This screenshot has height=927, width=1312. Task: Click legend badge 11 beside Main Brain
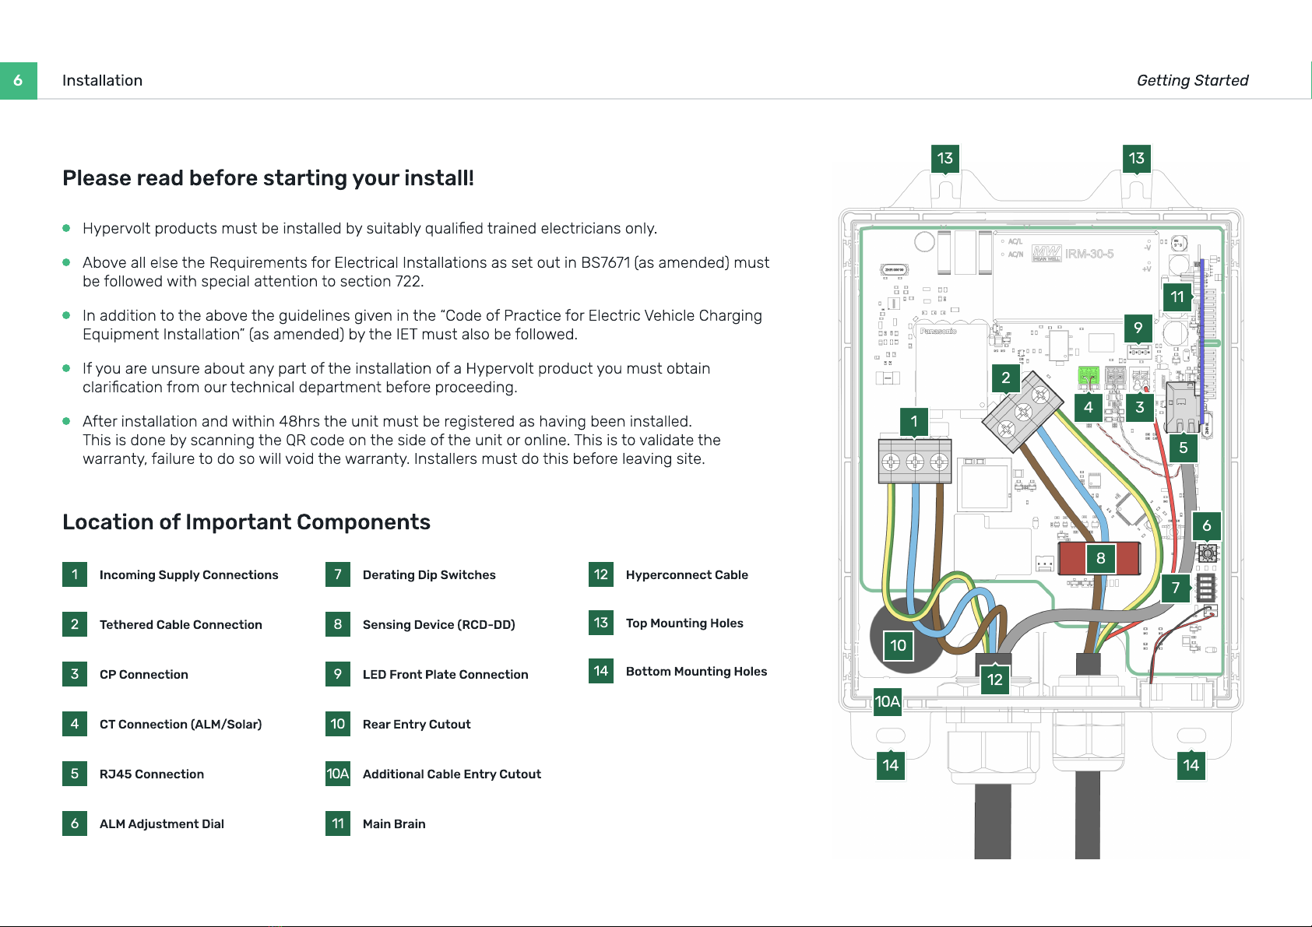[338, 823]
